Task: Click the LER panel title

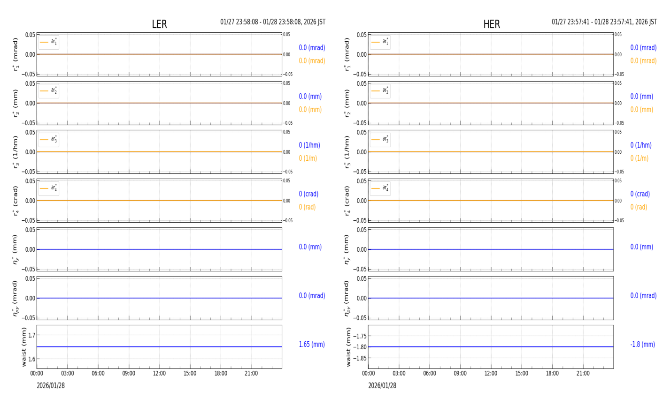Action: coord(159,24)
